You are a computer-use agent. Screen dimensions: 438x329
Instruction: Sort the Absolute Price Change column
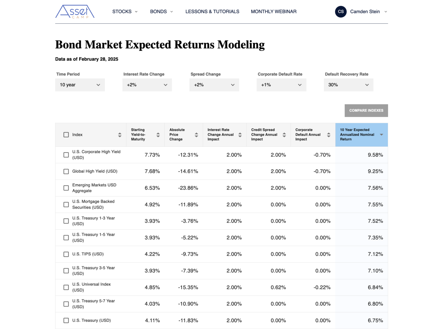coord(196,135)
